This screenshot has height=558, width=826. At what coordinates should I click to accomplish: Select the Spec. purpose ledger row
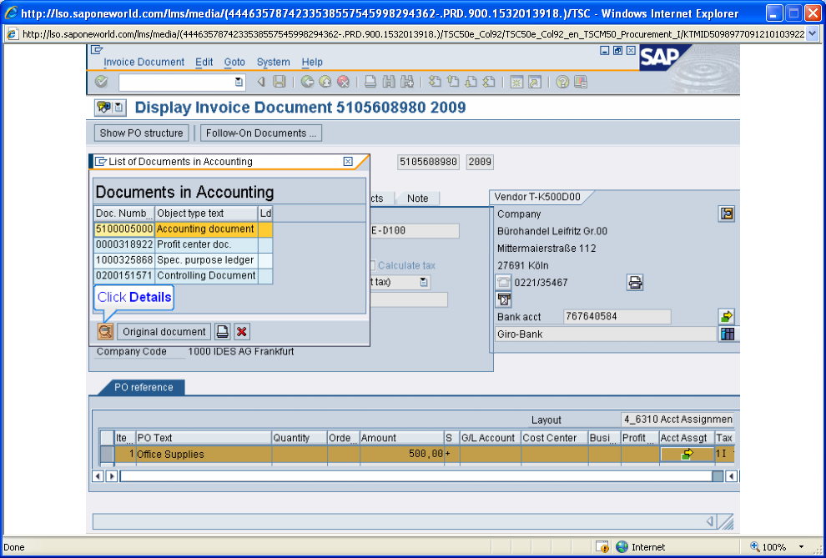click(184, 260)
